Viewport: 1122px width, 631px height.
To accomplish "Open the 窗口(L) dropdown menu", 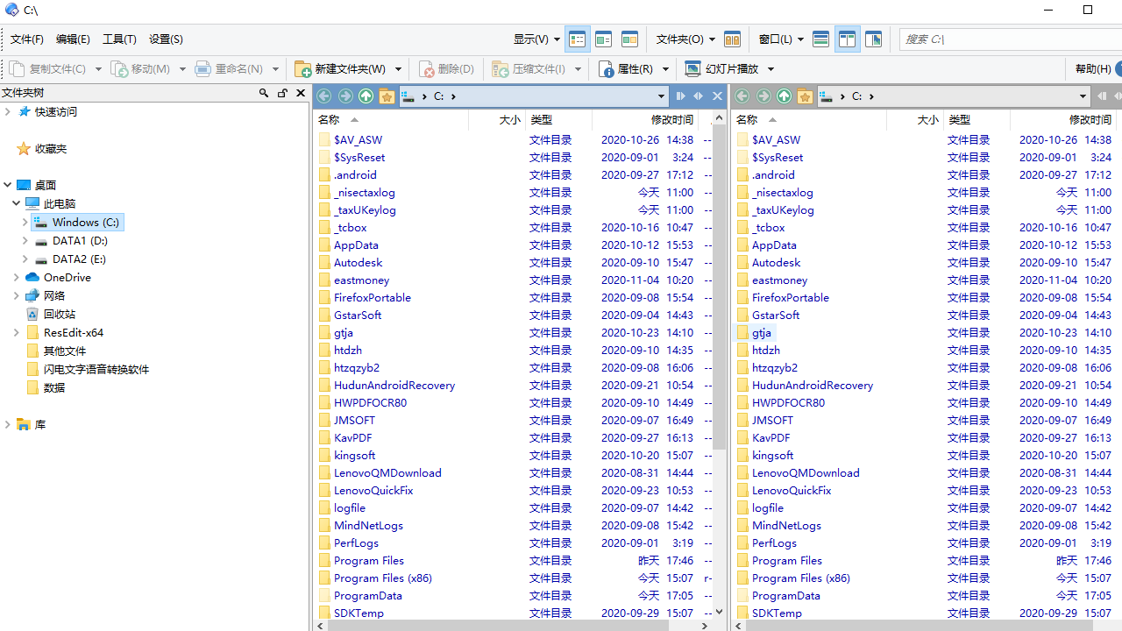I will click(x=781, y=39).
